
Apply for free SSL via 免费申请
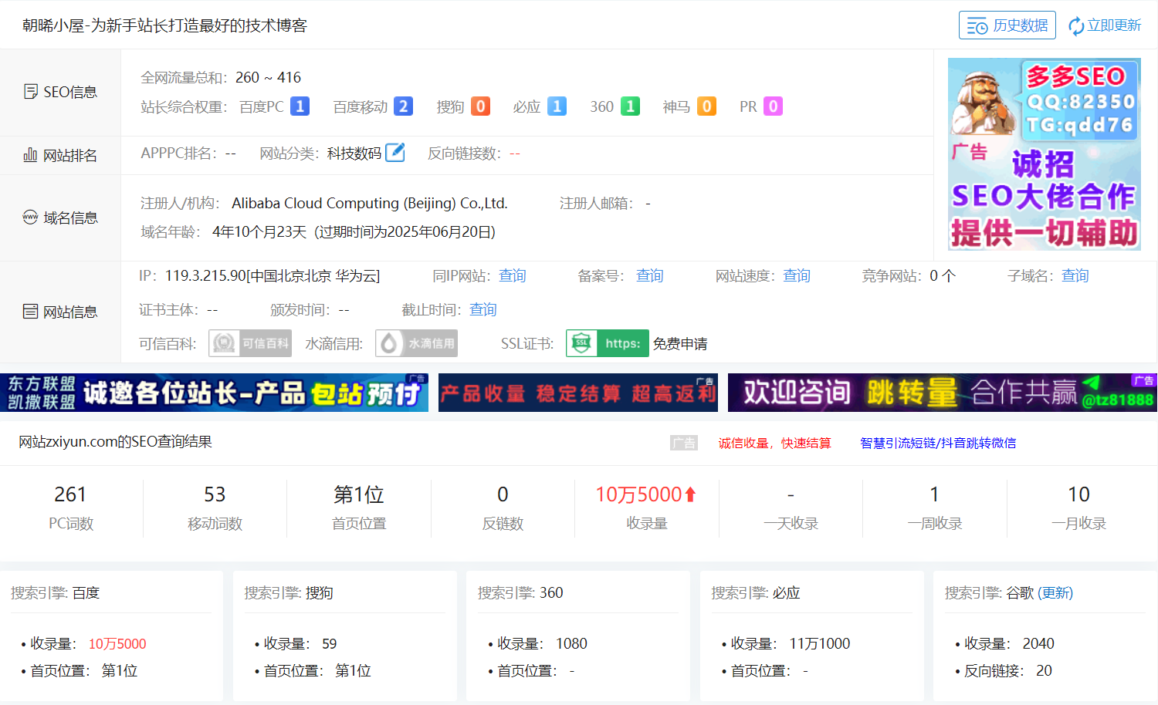[x=680, y=342]
